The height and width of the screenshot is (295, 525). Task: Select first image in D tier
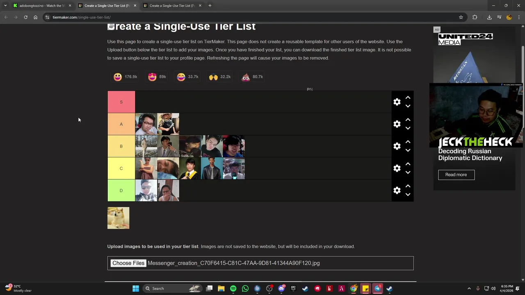click(x=146, y=191)
